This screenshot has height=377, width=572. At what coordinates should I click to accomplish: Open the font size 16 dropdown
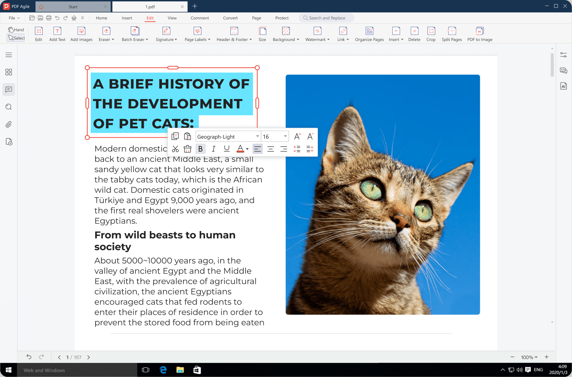285,137
